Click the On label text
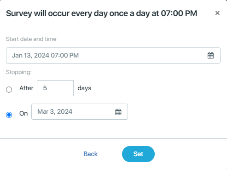The width and height of the screenshot is (227, 169). click(x=23, y=114)
